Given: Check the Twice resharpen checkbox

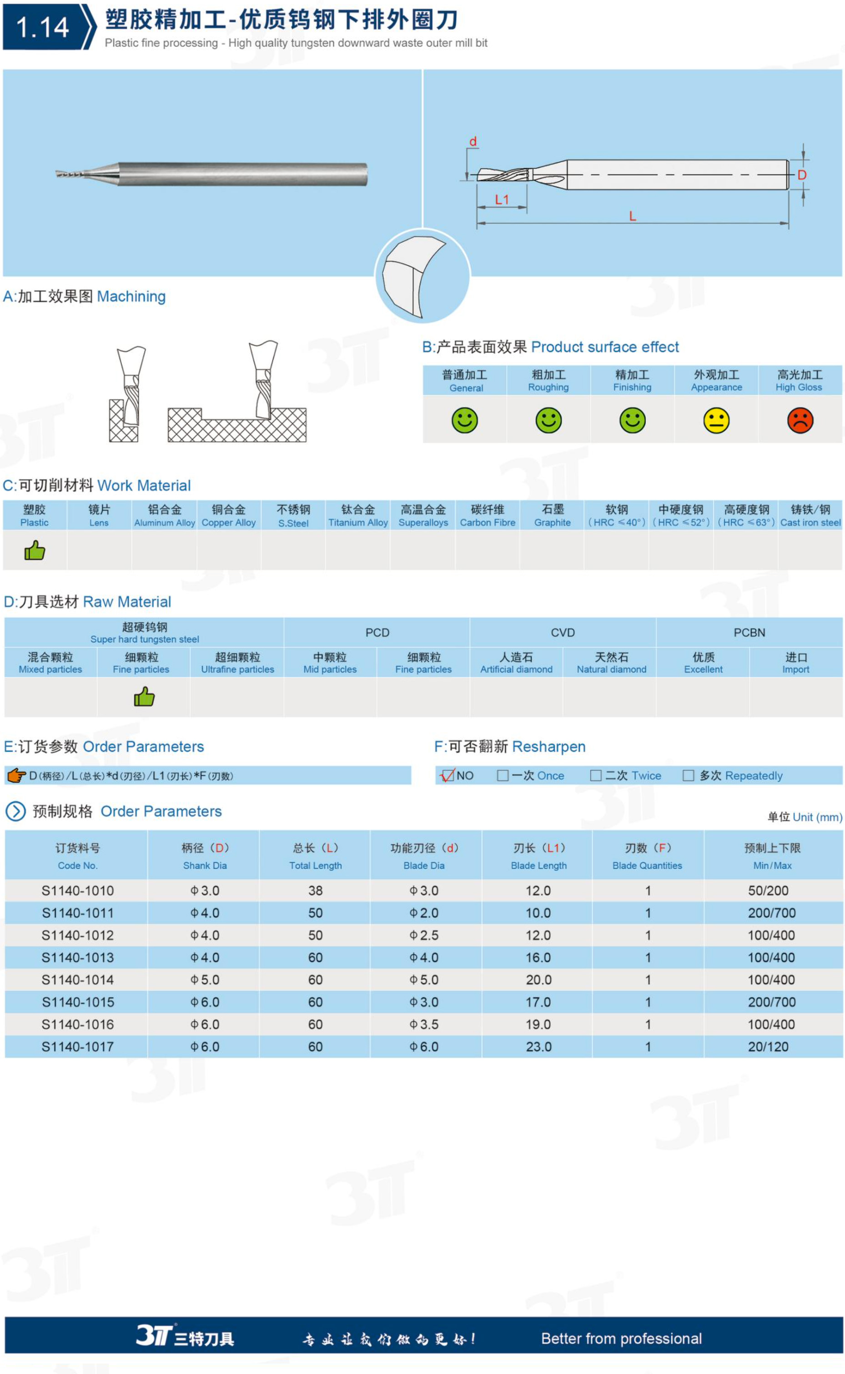Looking at the screenshot, I should click(596, 775).
